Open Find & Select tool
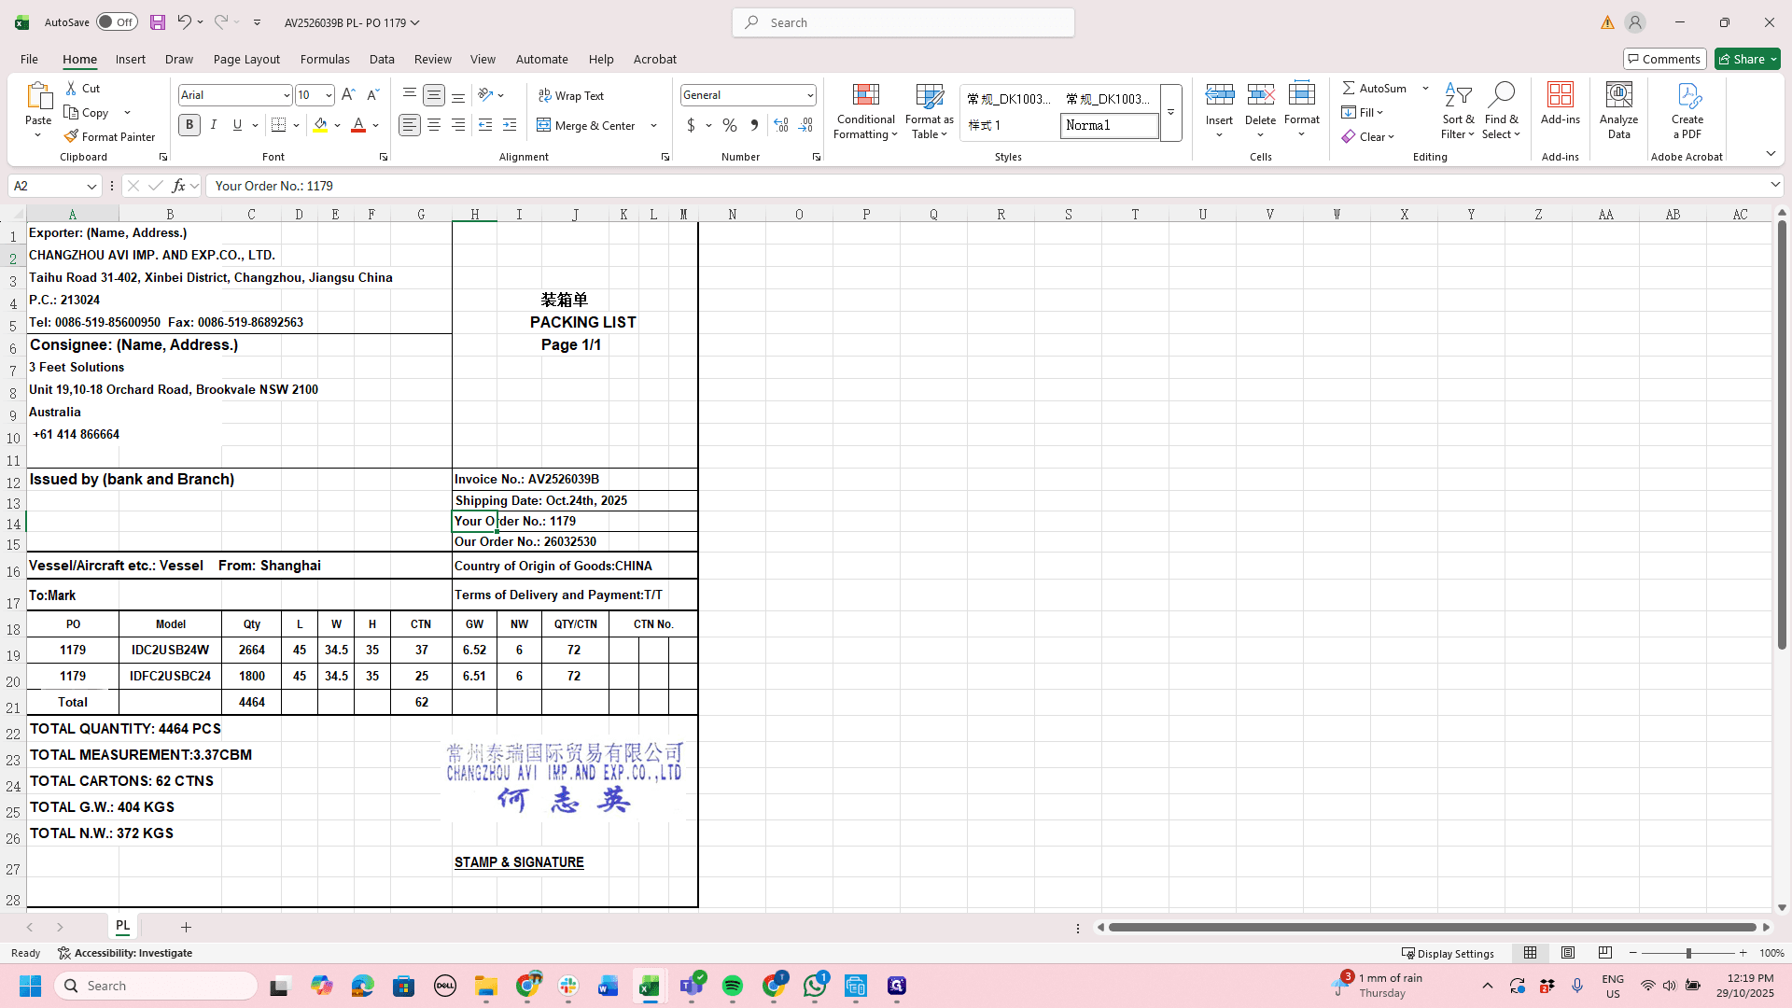The width and height of the screenshot is (1792, 1008). [1501, 112]
